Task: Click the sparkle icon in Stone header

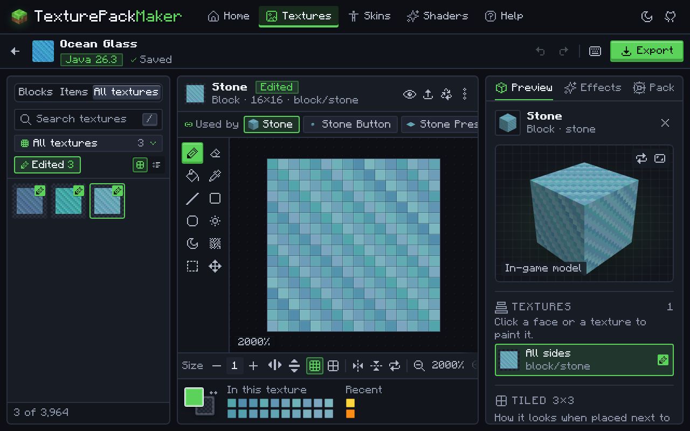Action: click(x=446, y=94)
